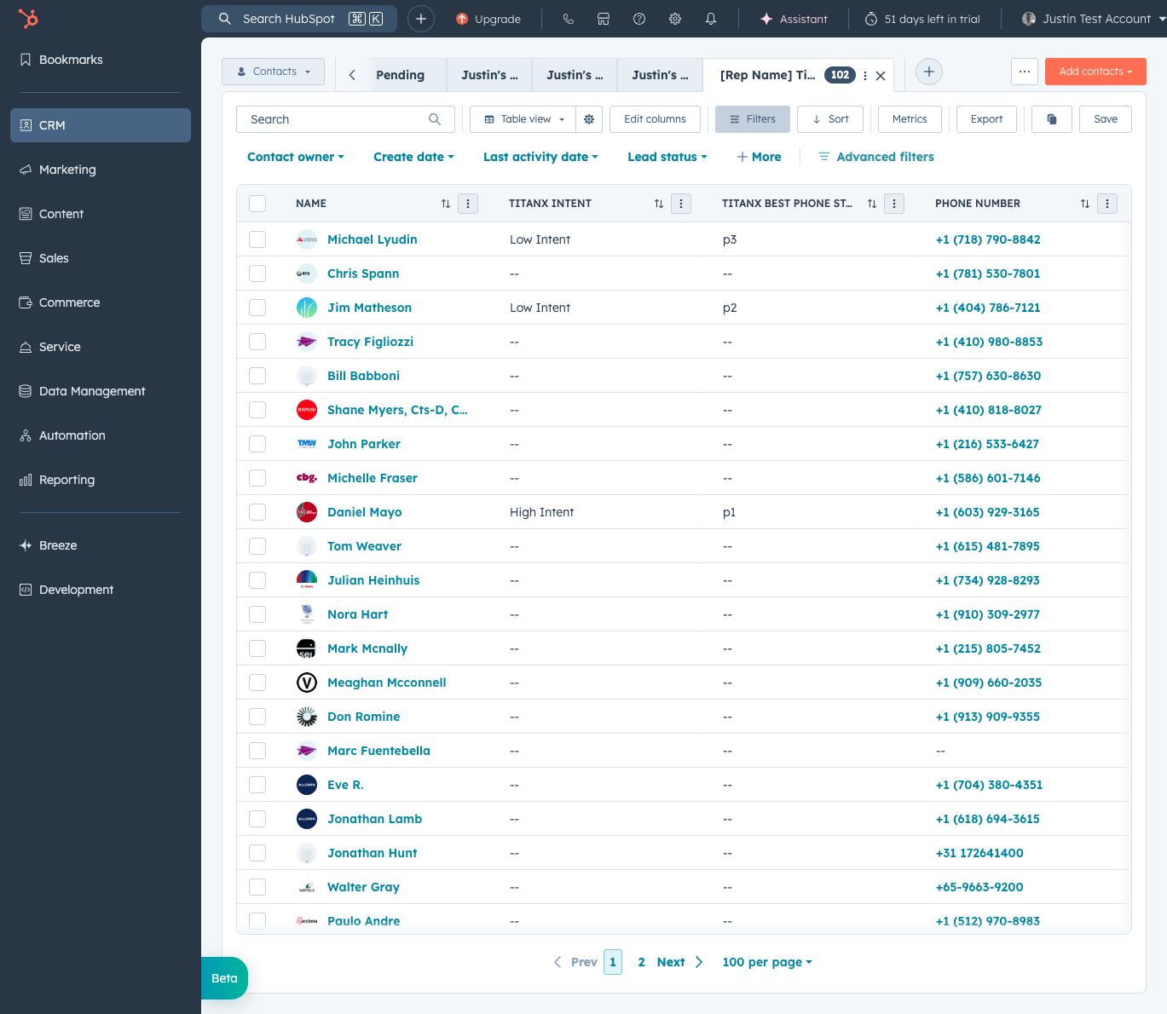Click the Edit columns button
The image size is (1167, 1014).
(x=655, y=119)
